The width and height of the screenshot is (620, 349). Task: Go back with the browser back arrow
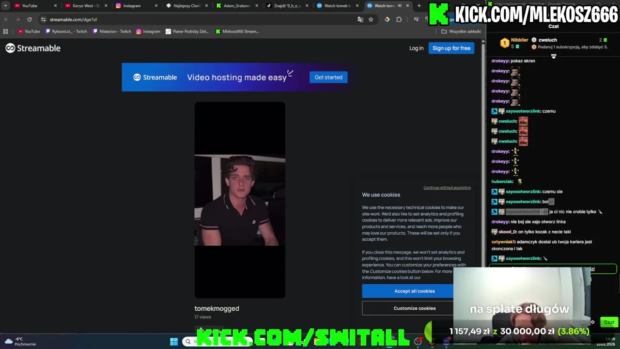coord(6,19)
